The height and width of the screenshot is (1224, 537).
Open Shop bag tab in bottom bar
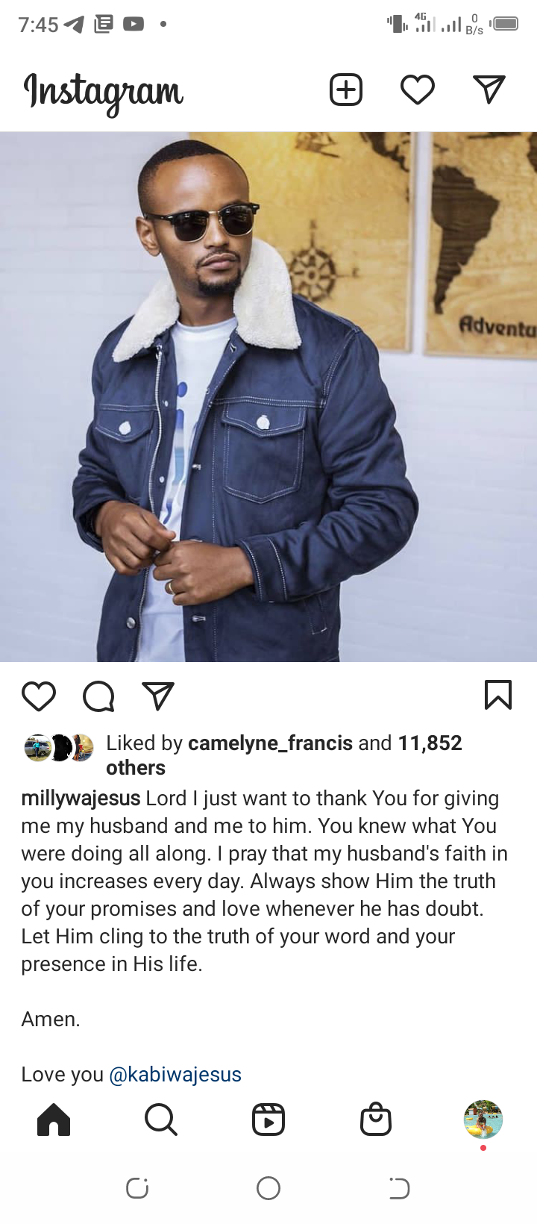click(x=376, y=1120)
